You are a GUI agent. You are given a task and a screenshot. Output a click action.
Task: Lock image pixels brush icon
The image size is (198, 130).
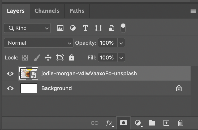point(37,58)
